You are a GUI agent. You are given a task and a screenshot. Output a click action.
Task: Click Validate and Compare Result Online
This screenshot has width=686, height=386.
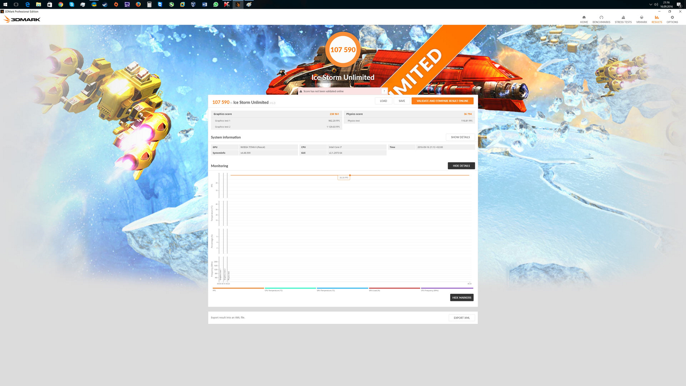pyautogui.click(x=442, y=101)
